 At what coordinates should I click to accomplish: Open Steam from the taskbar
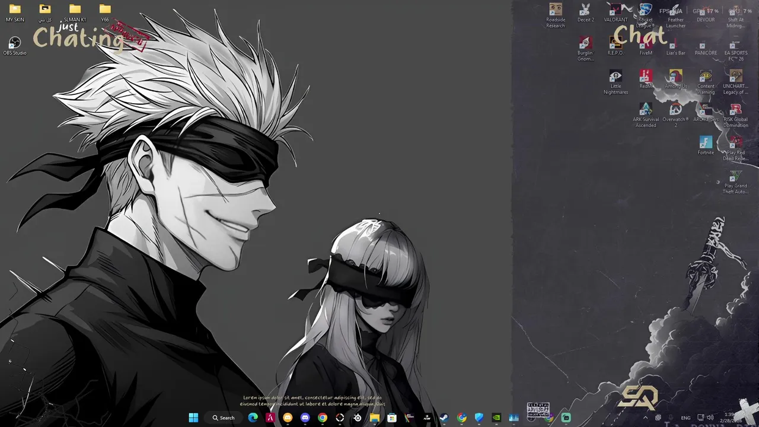444,418
